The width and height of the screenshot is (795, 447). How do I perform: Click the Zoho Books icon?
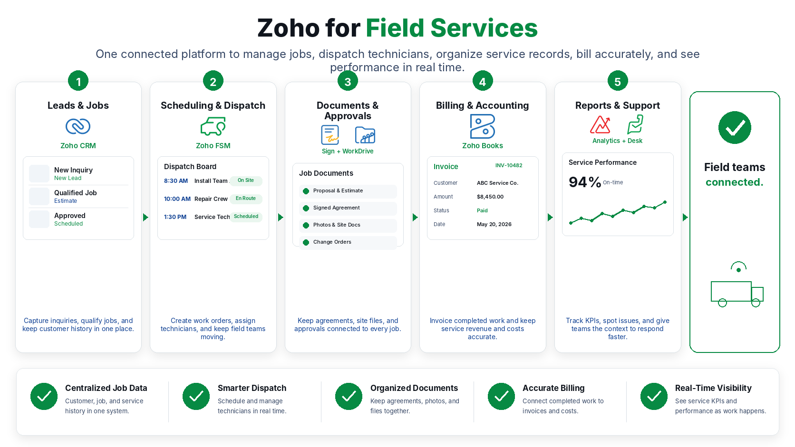(x=483, y=126)
